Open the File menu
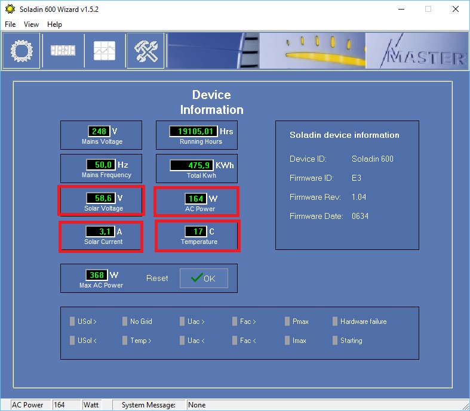This screenshot has height=411, width=470. (10, 24)
